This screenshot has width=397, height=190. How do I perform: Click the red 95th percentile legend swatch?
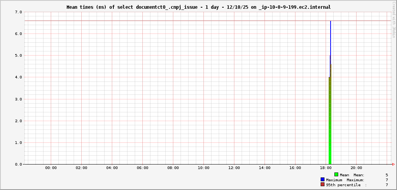click(323, 184)
